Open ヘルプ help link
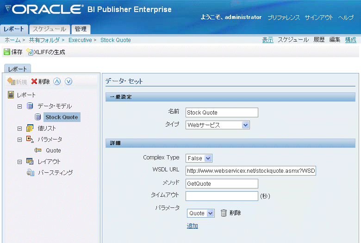Viewport: 361px width, 243px height. tap(346, 18)
